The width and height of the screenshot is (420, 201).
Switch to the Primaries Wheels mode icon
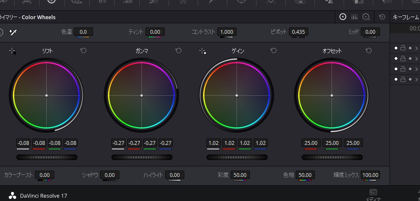click(342, 17)
